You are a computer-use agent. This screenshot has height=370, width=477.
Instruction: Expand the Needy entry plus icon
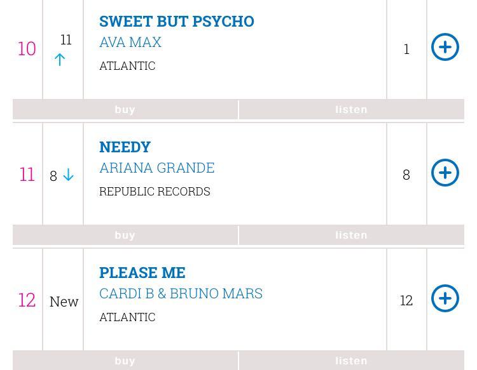coord(445,173)
